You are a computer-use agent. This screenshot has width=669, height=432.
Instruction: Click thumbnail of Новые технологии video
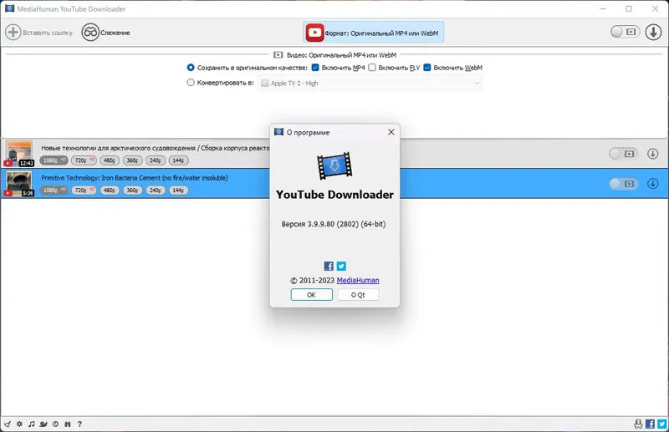[18, 154]
